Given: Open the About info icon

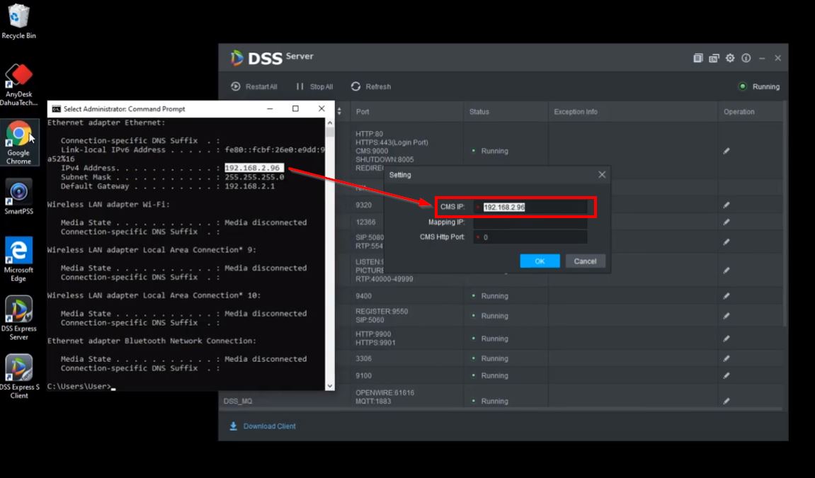Looking at the screenshot, I should pos(746,58).
